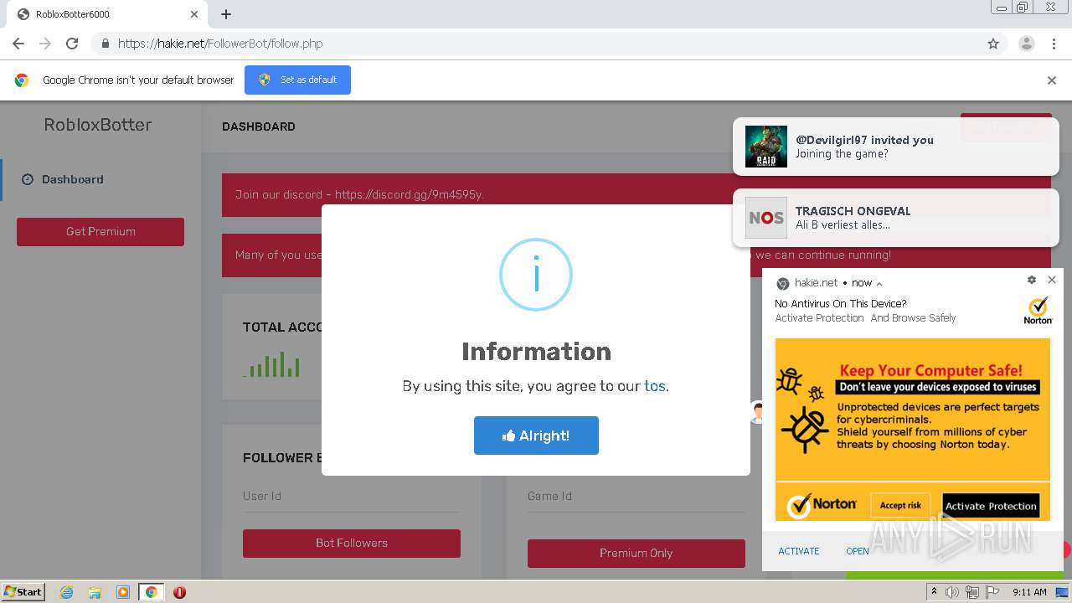The width and height of the screenshot is (1072, 603).
Task: Click the 9:11 AM system clock
Action: click(x=1029, y=592)
